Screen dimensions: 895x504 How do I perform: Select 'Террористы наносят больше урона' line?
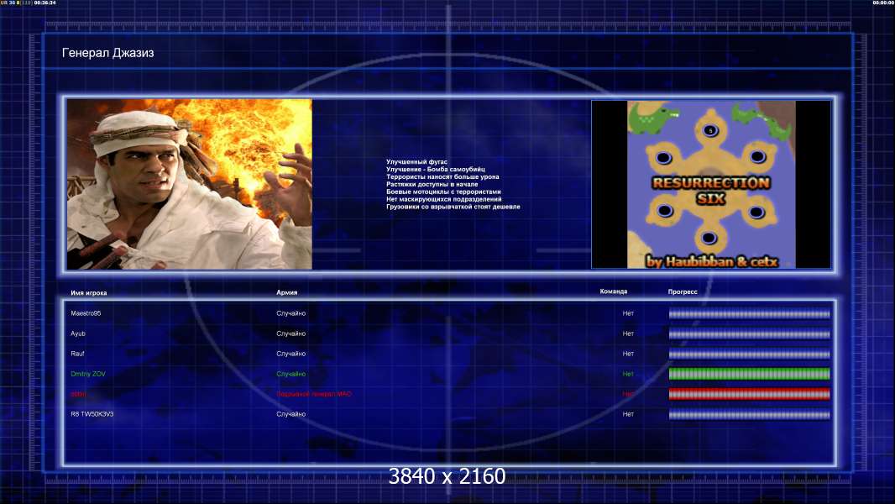tap(442, 177)
